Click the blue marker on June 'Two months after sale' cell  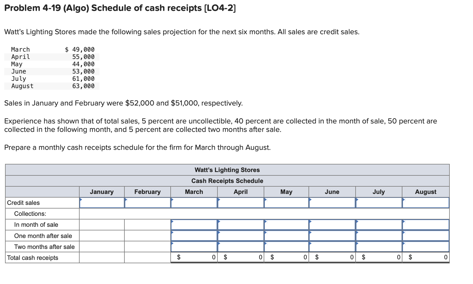[x=311, y=244]
